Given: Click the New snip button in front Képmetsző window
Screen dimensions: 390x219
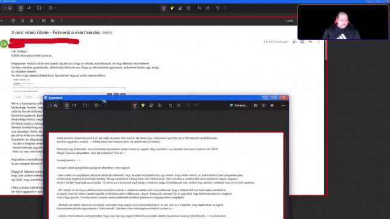Looking at the screenshot, I should pos(53,105).
